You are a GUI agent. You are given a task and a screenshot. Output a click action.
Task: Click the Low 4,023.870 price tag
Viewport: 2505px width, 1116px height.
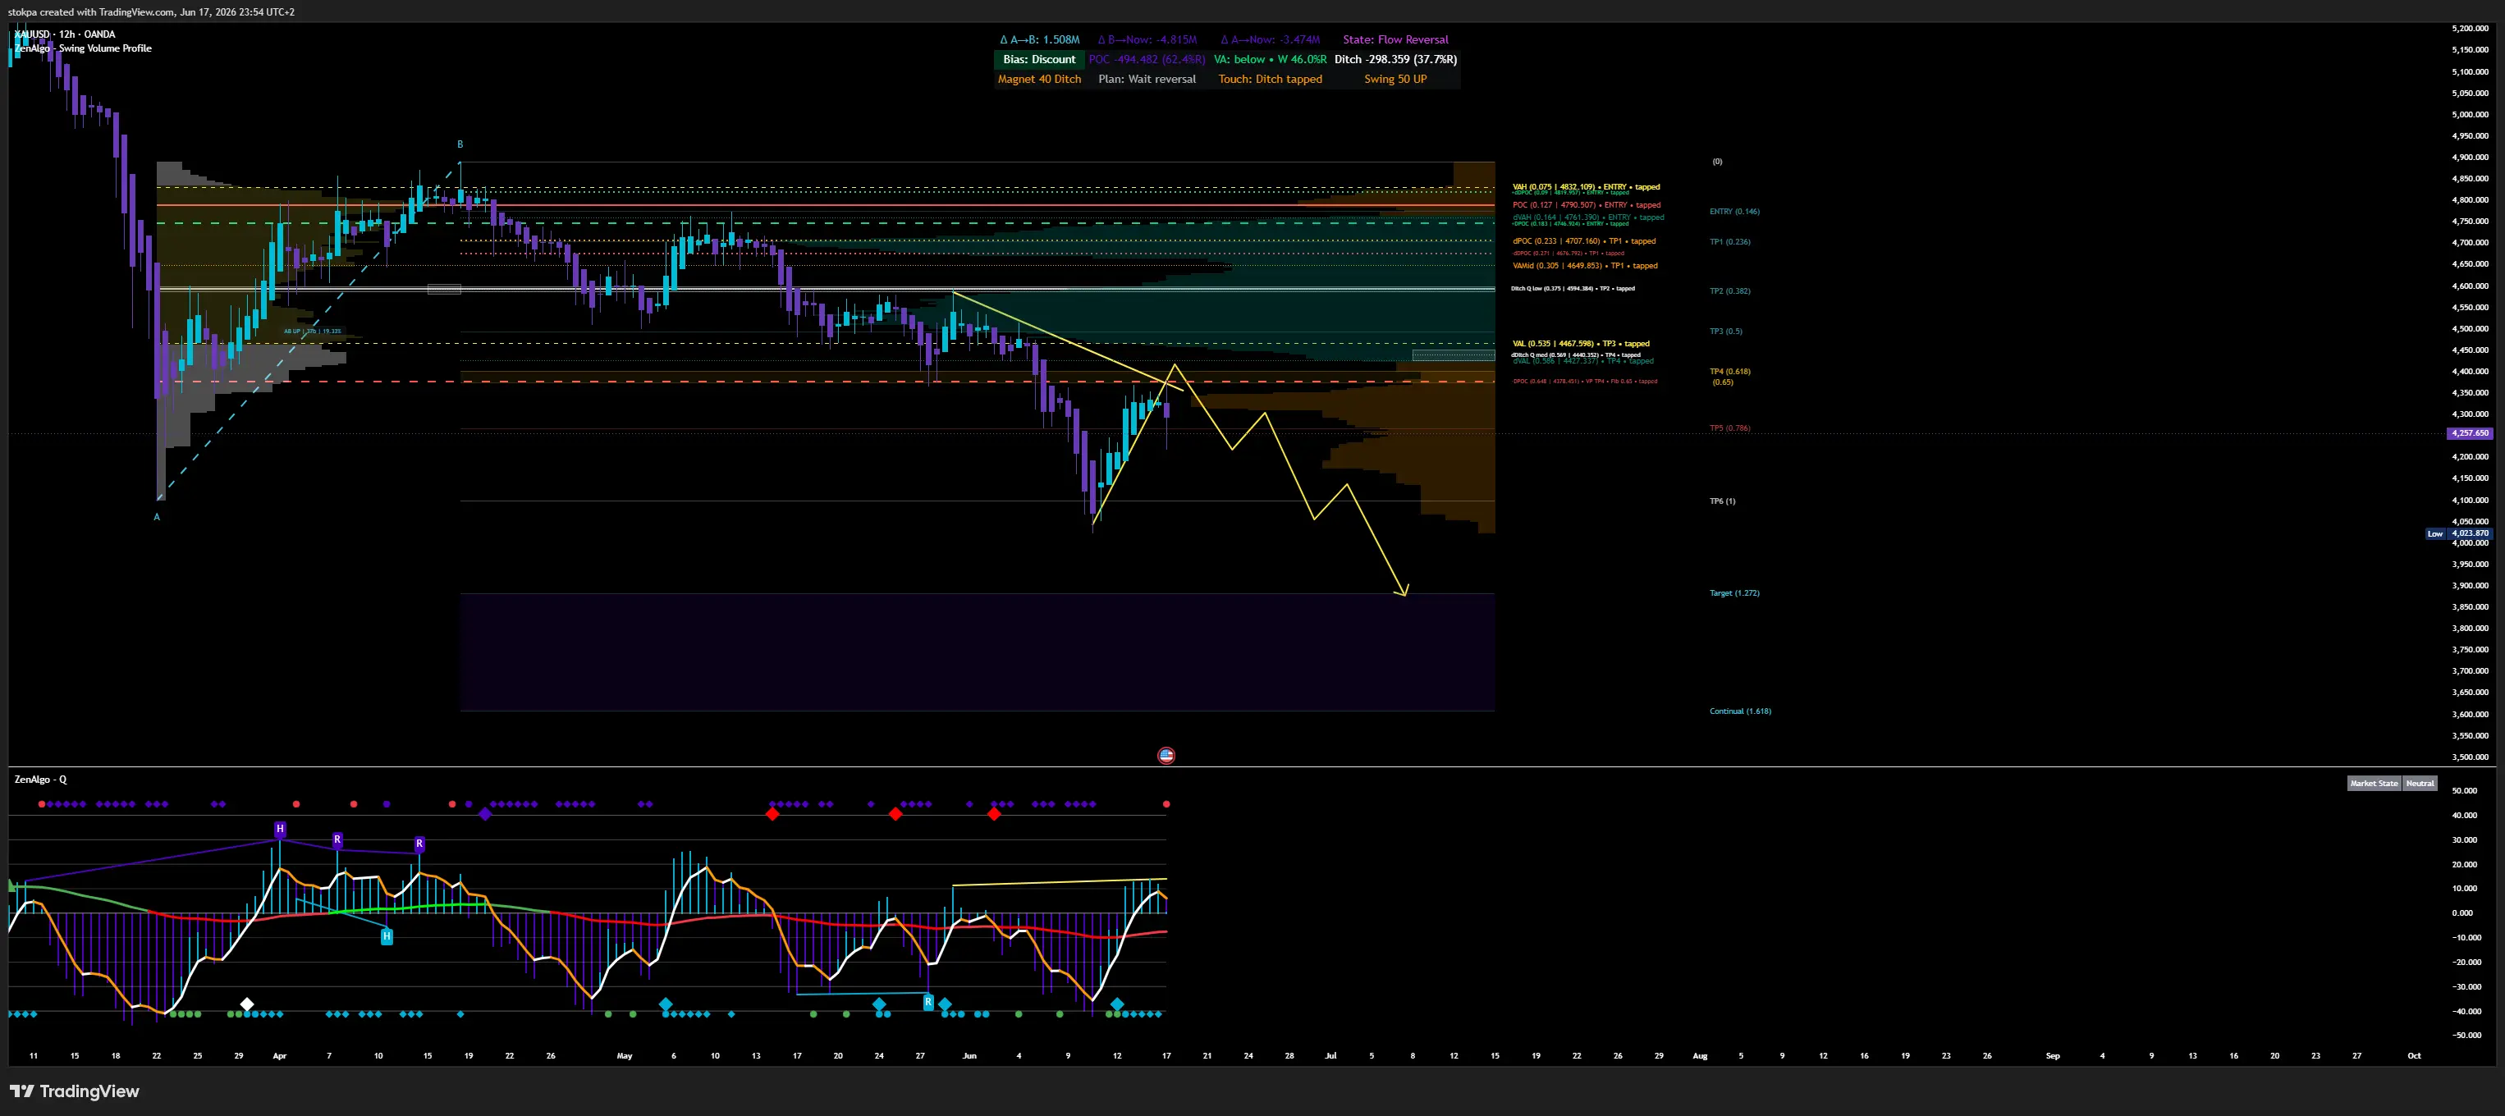tap(2458, 533)
